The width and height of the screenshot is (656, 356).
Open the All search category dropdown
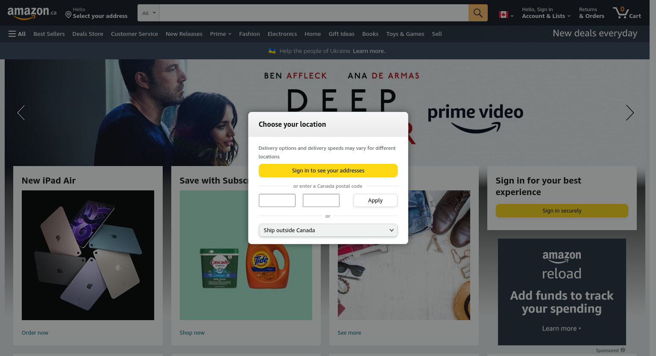(149, 13)
